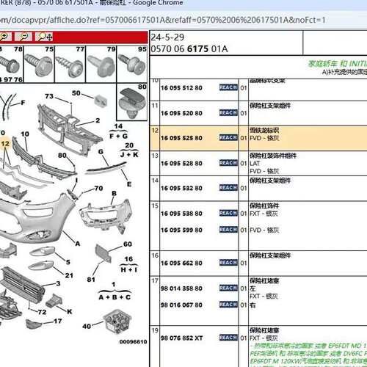Screen dimensions: 367x367
Task: Click REACH badge for part 98 016 067 80
Action: click(x=228, y=305)
